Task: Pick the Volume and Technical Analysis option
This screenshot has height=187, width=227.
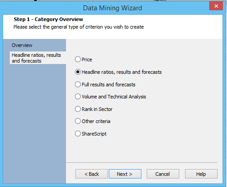Action: point(78,97)
